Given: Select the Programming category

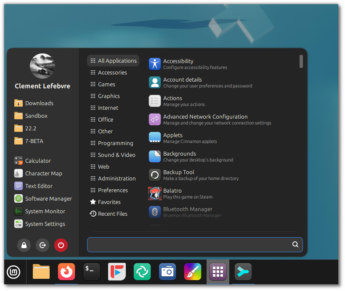Looking at the screenshot, I should [116, 143].
